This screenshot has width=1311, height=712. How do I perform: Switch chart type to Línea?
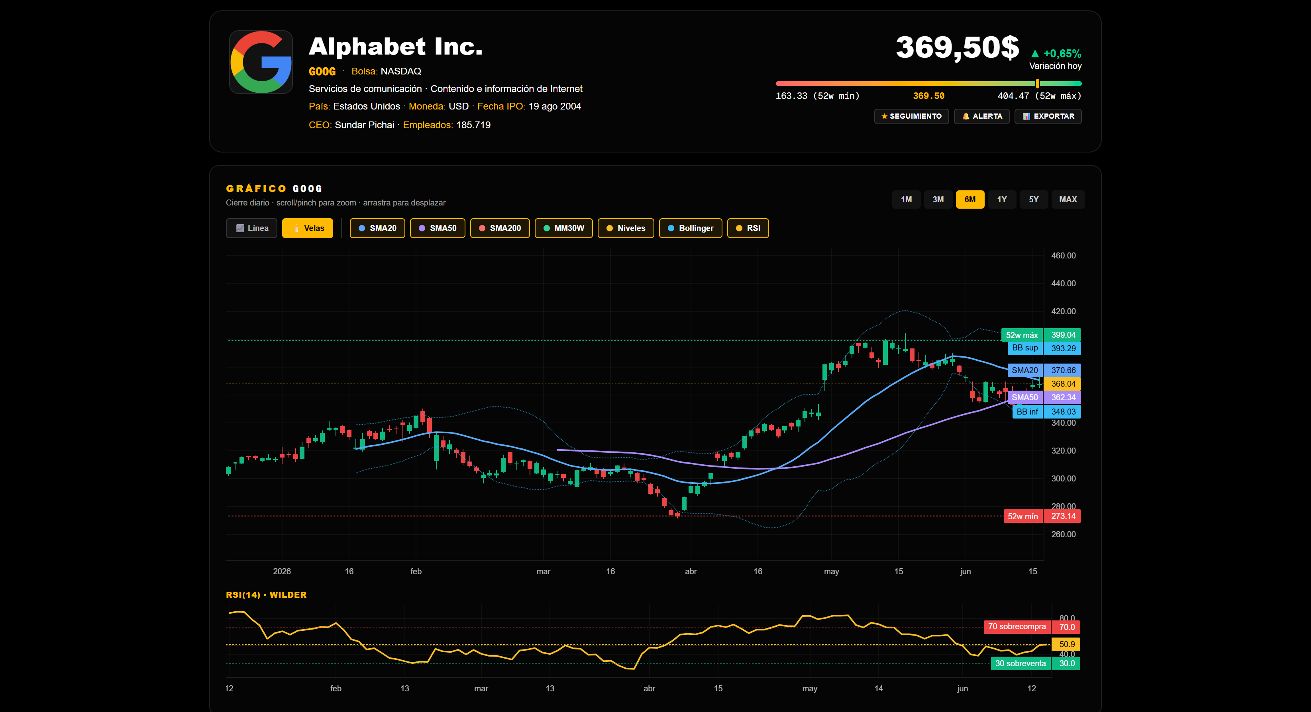click(251, 228)
